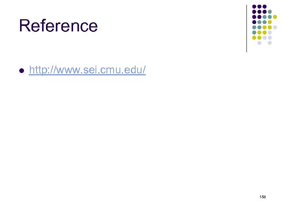Viewport: 283px width, 212px height.
Task: Open the www.sei.cmu.edu hyperlink
Action: click(87, 71)
